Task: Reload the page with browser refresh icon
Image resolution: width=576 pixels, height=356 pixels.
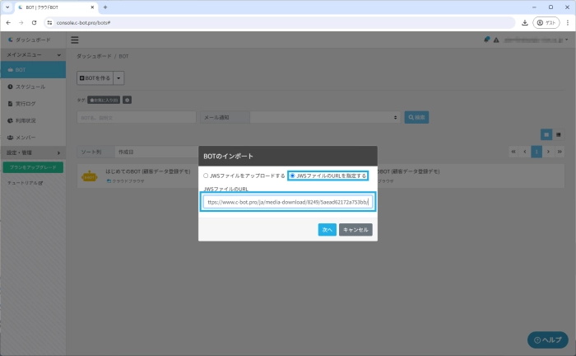Action: pos(33,22)
